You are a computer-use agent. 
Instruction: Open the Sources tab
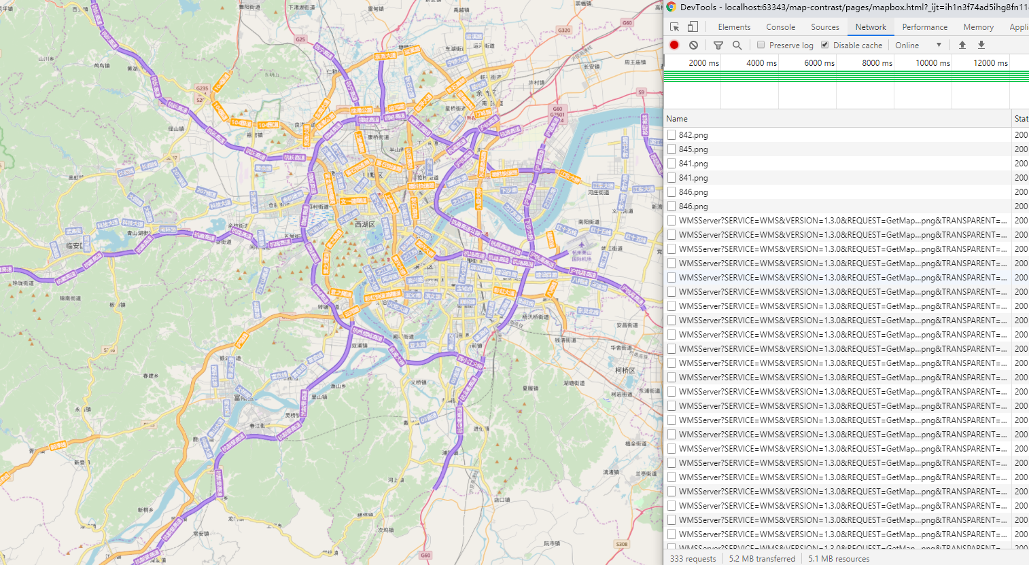click(824, 27)
